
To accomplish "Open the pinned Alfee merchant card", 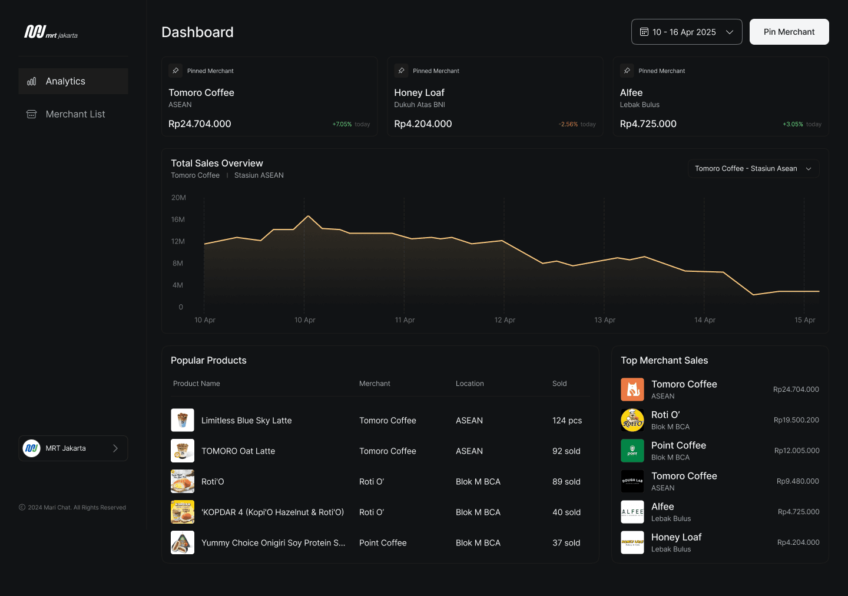I will click(721, 96).
